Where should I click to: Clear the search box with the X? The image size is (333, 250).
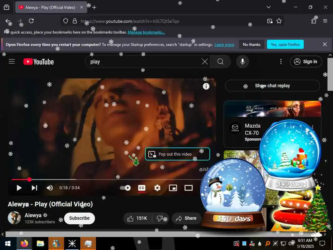pyautogui.click(x=205, y=62)
